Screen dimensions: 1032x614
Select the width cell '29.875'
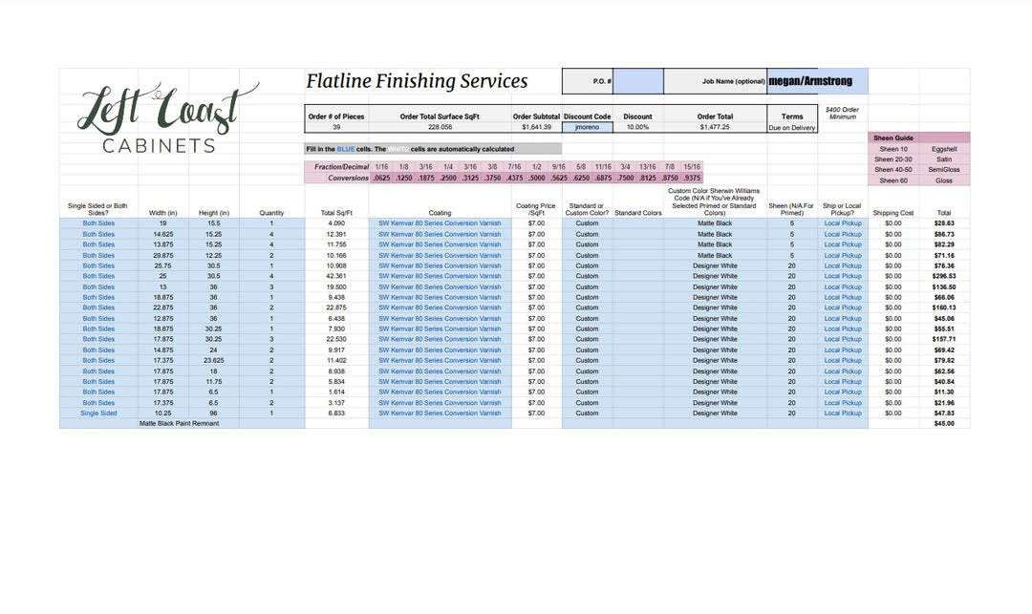click(x=162, y=255)
